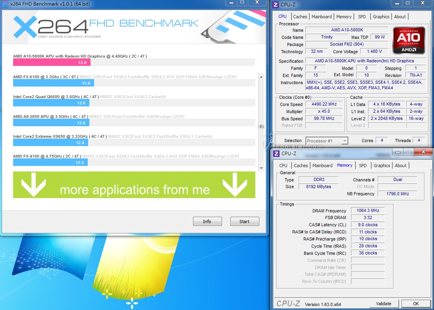Viewport: 434px width, 310px height.
Task: Click the Info button in x264 Benchmark
Action: (x=207, y=221)
